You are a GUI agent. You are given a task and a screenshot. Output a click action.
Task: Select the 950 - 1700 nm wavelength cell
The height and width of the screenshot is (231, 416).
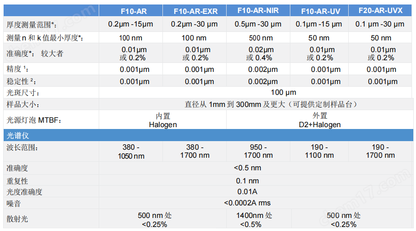(258, 151)
